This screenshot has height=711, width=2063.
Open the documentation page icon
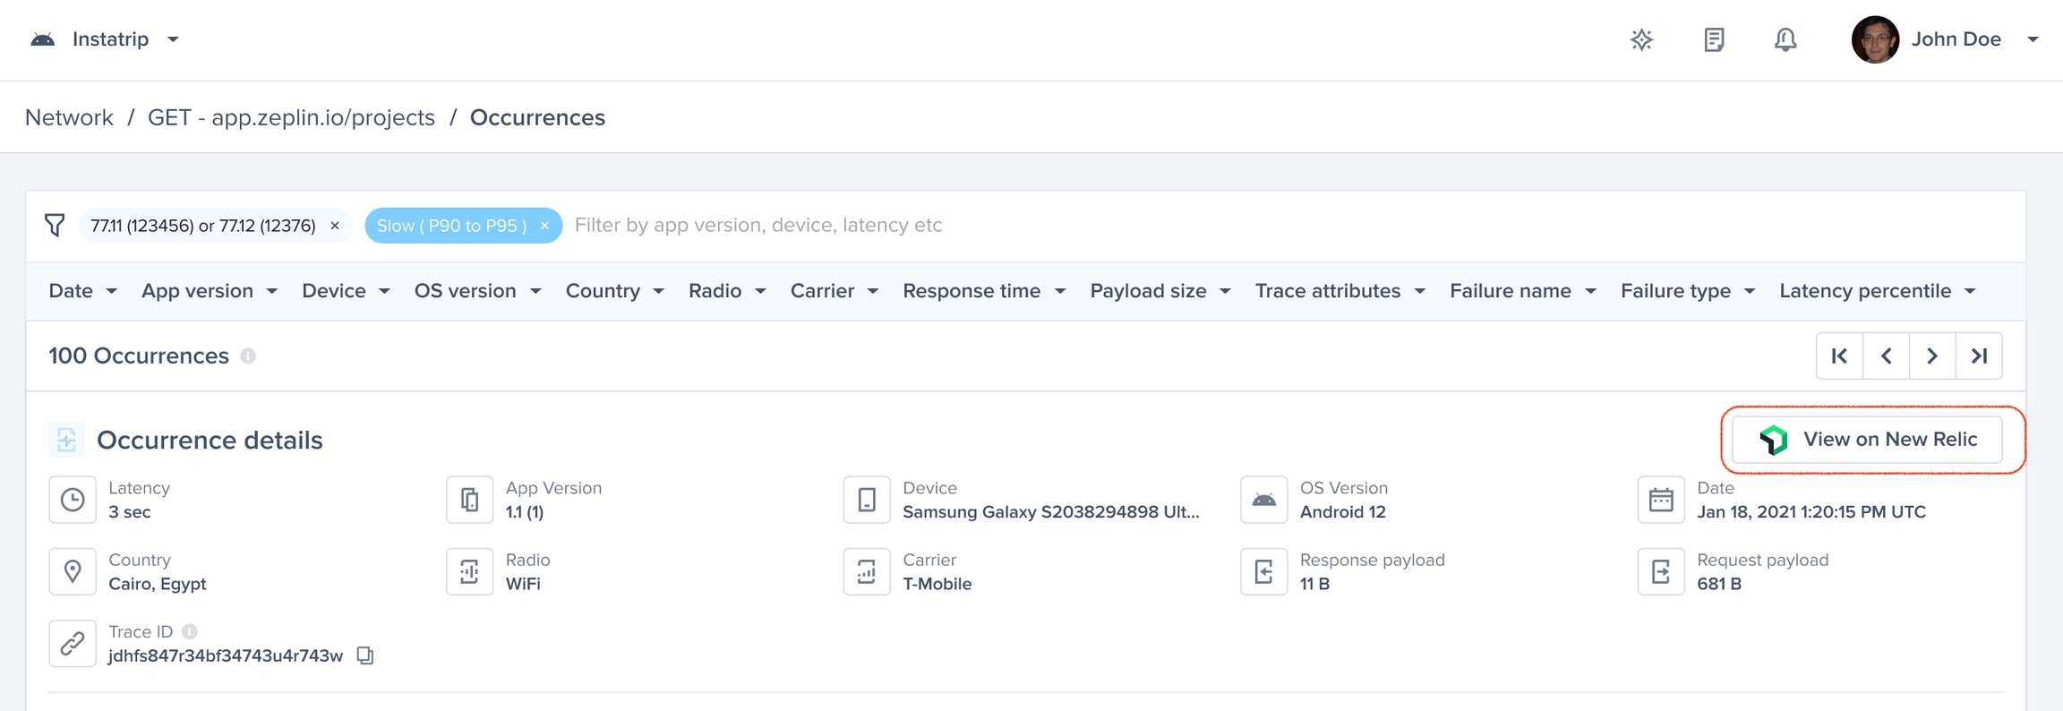tap(1714, 39)
